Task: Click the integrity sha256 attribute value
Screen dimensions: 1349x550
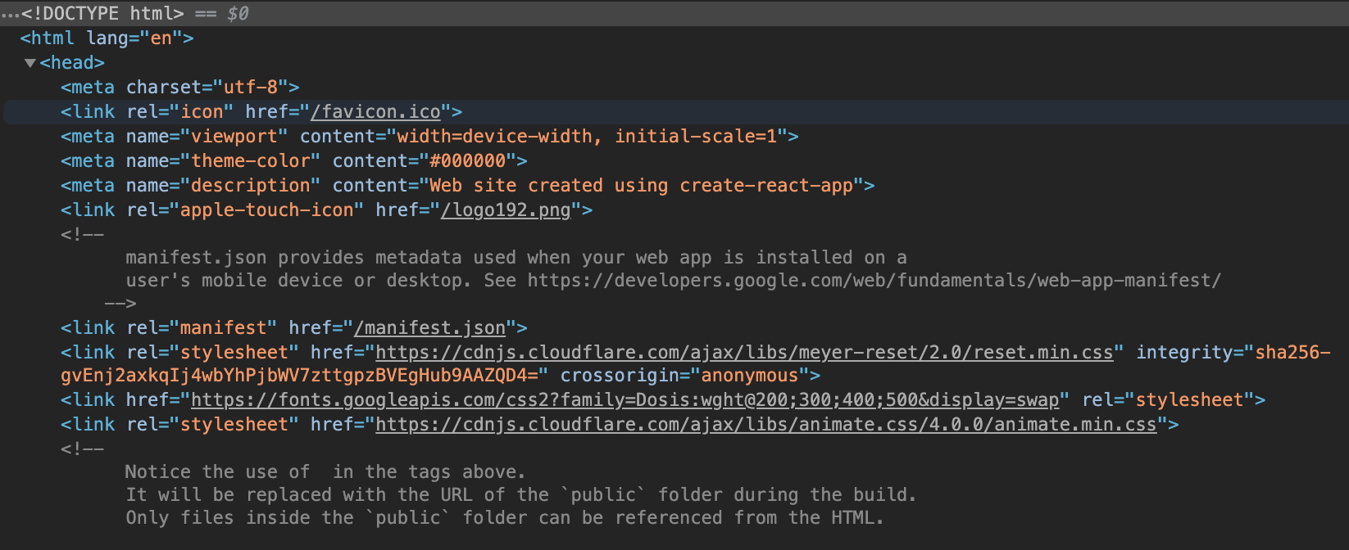Action: (696, 364)
